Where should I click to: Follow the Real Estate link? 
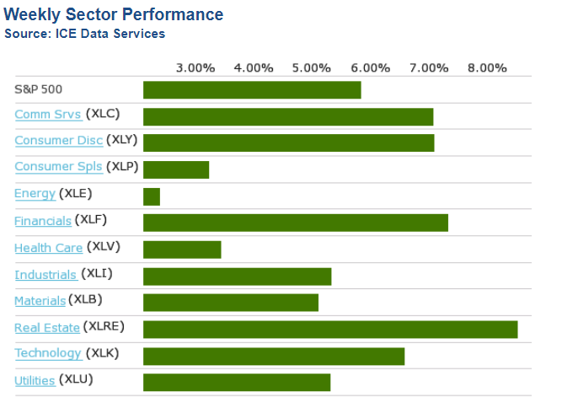pos(47,328)
